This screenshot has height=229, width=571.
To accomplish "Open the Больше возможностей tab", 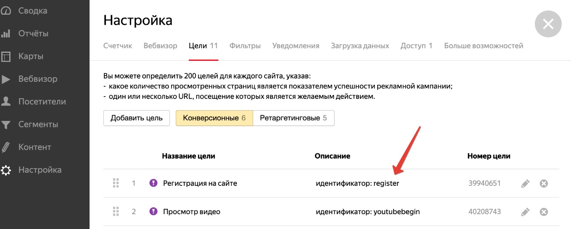I will [484, 46].
